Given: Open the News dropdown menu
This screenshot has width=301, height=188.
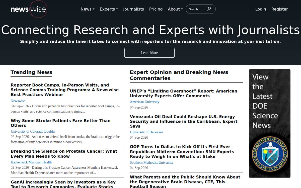Looking at the screenshot, I should click(x=88, y=9).
